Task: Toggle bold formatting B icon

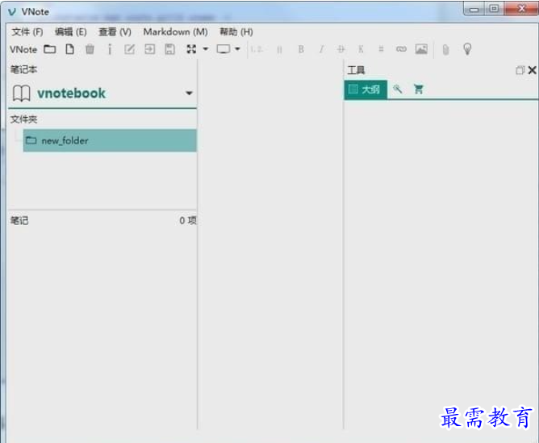Action: pos(301,49)
